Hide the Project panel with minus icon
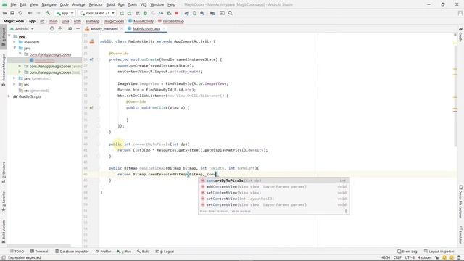This screenshot has width=464, height=261. (78, 29)
